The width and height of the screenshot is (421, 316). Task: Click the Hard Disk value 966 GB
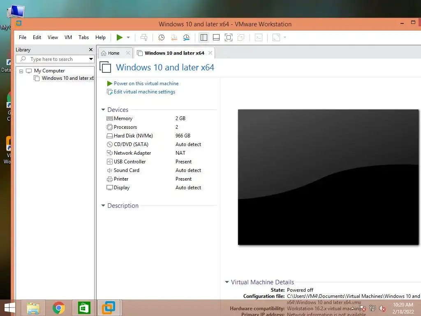point(183,136)
